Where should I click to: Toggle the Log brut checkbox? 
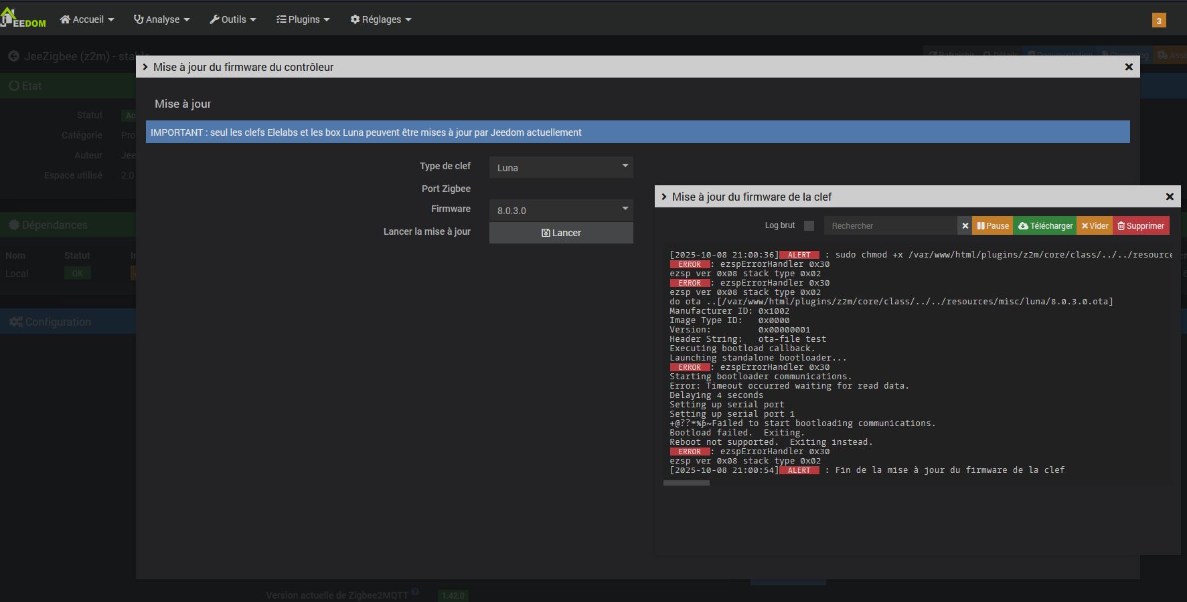point(809,226)
